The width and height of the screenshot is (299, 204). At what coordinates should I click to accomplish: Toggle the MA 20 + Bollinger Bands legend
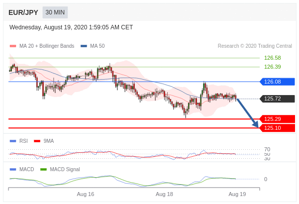pos(42,46)
